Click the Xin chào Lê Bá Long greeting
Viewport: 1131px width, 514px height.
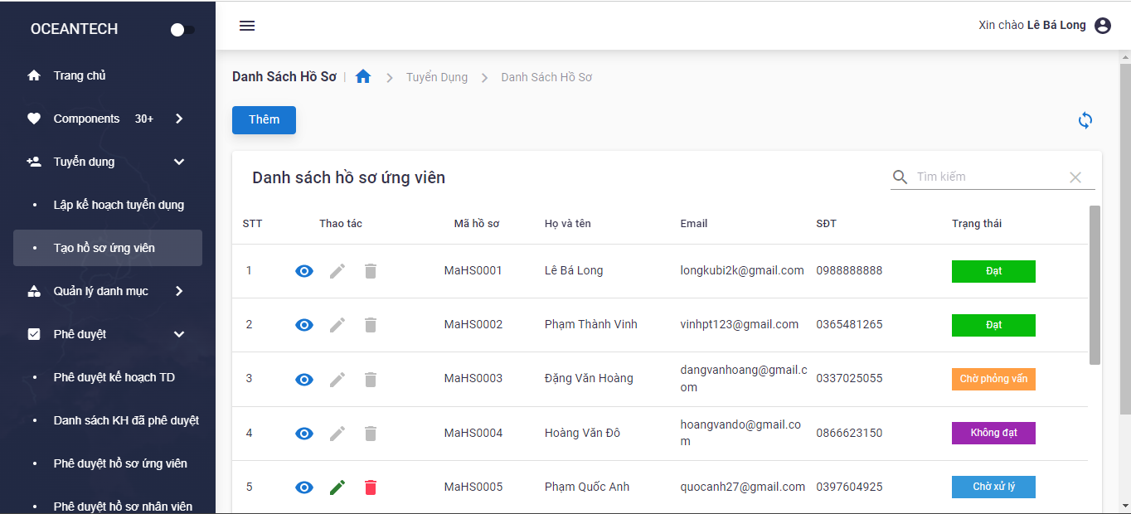(x=1032, y=25)
